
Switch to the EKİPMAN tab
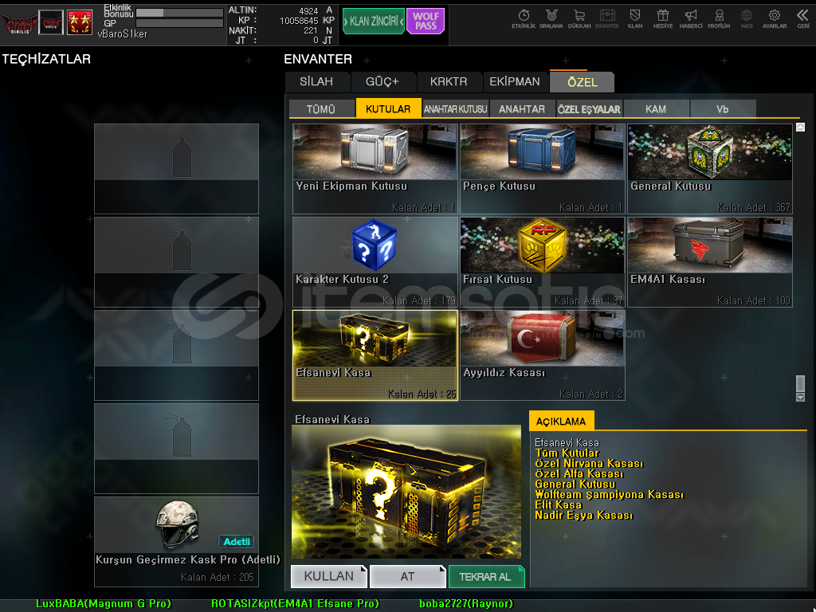pyautogui.click(x=515, y=82)
